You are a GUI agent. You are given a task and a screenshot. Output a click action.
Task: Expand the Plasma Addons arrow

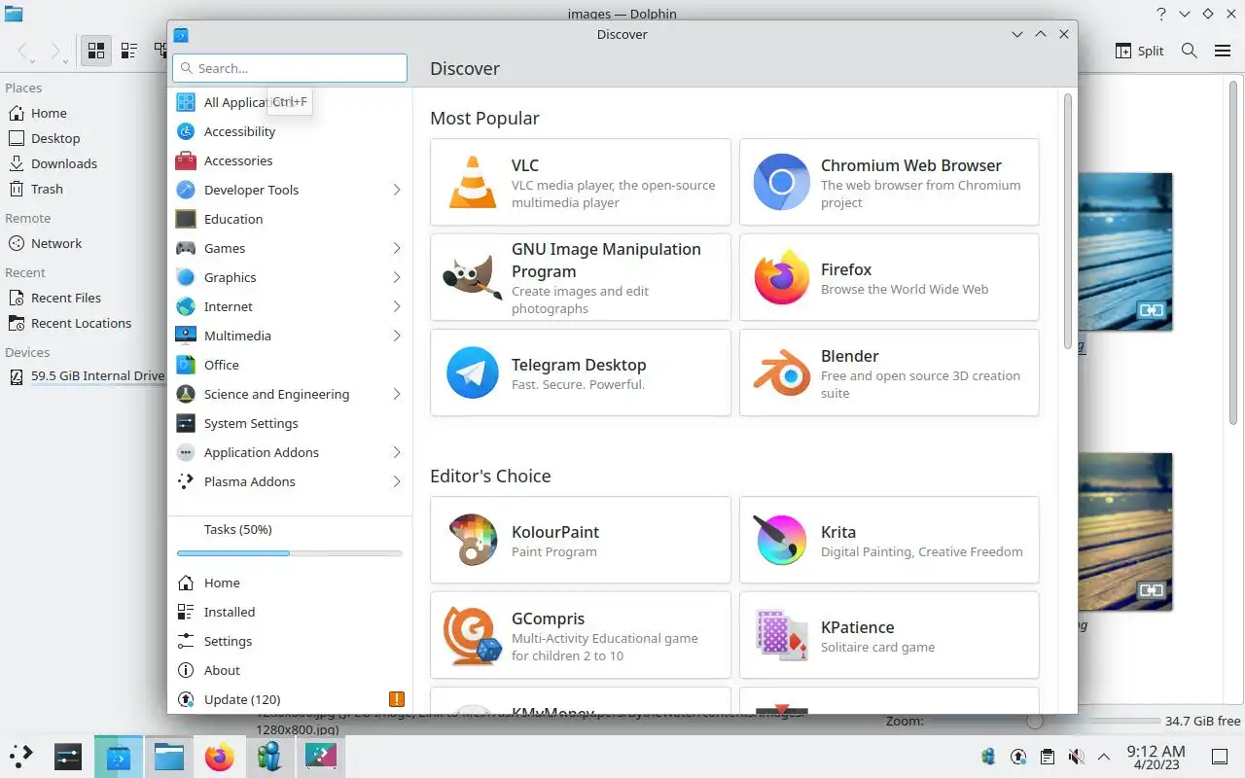click(397, 481)
